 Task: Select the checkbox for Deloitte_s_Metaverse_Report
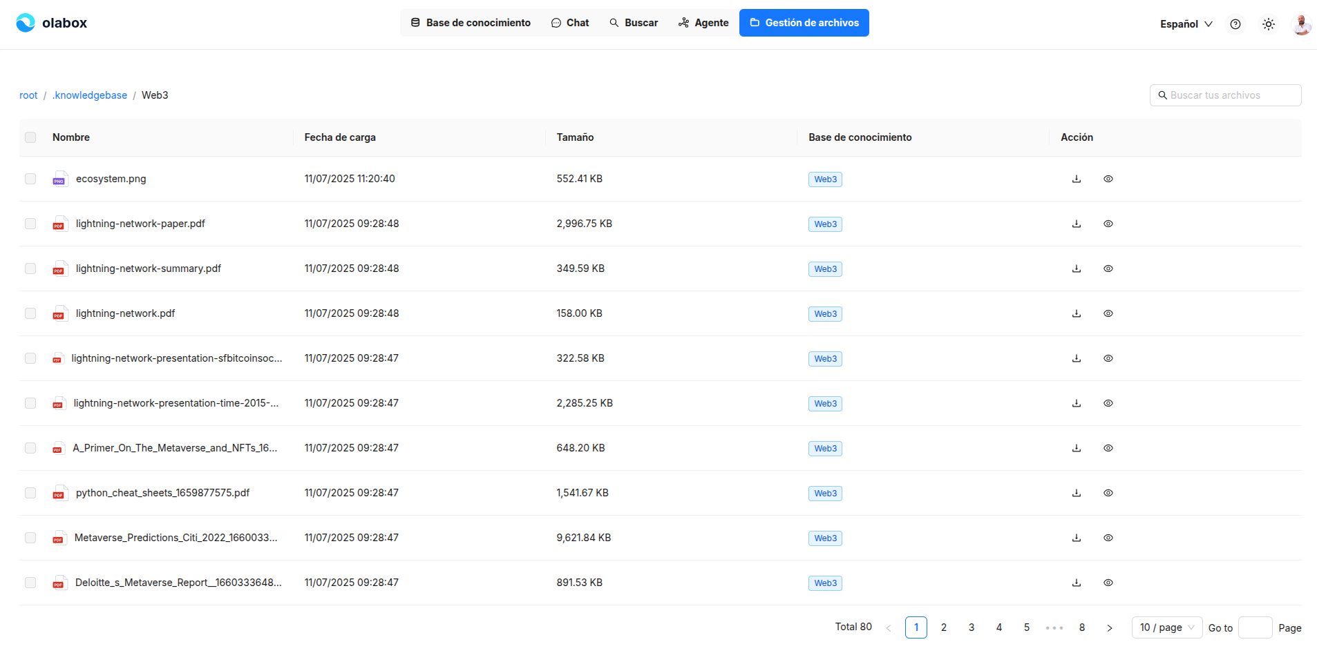tap(30, 582)
